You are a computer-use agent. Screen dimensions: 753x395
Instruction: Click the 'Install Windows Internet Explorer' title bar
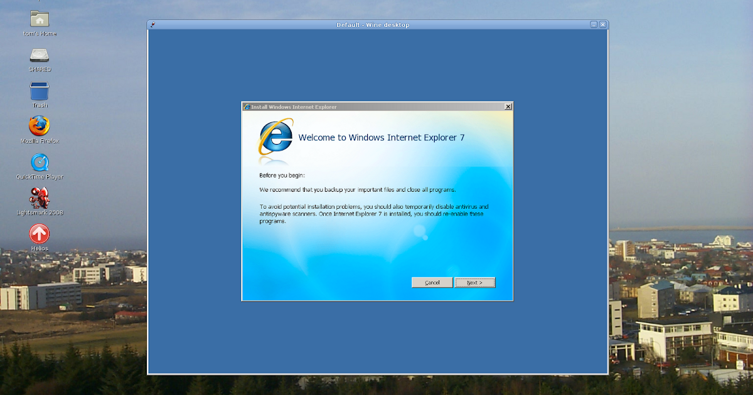click(376, 107)
